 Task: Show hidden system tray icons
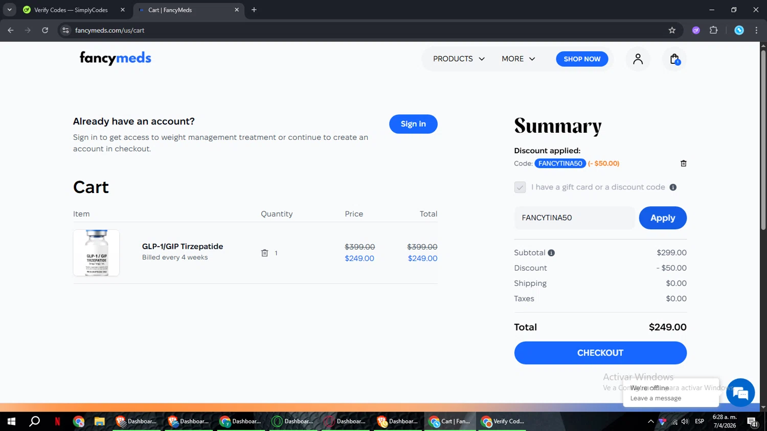pos(651,421)
